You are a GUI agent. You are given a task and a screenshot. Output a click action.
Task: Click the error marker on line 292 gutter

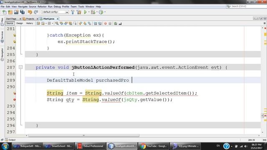point(15,100)
